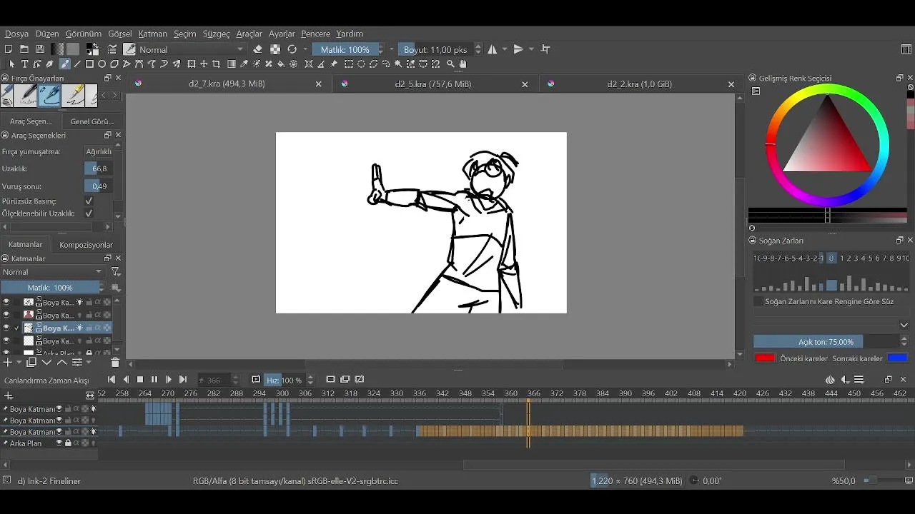915x514 pixels.
Task: Expand the vertical mirror options arrow
Action: pyautogui.click(x=531, y=49)
